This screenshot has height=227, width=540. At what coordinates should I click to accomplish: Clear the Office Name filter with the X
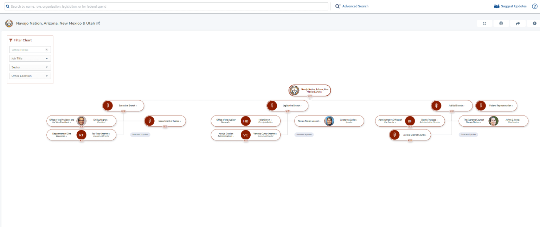(x=46, y=50)
